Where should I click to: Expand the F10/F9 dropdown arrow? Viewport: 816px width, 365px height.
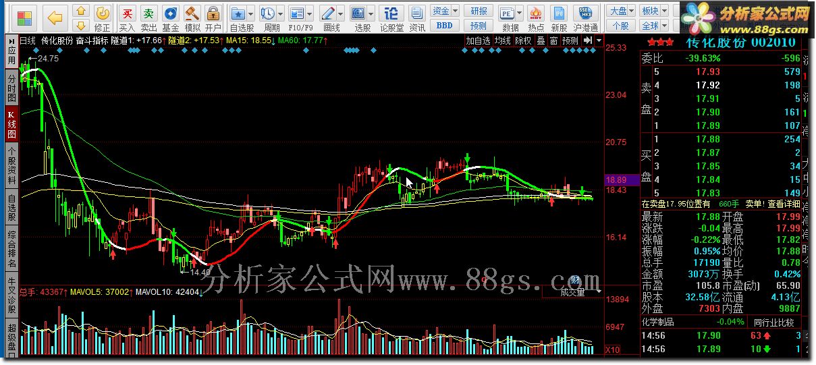pyautogui.click(x=309, y=13)
